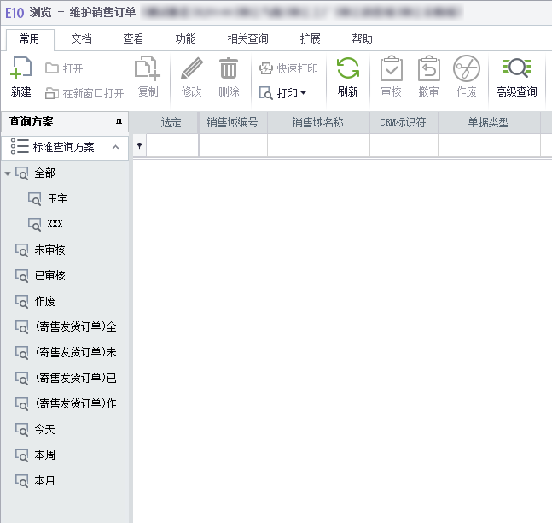Click the 新建 (New) icon
The width and height of the screenshot is (552, 523).
[21, 70]
